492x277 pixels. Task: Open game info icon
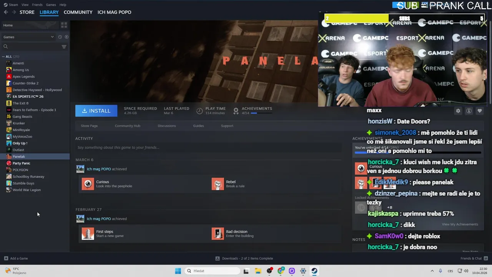(469, 111)
